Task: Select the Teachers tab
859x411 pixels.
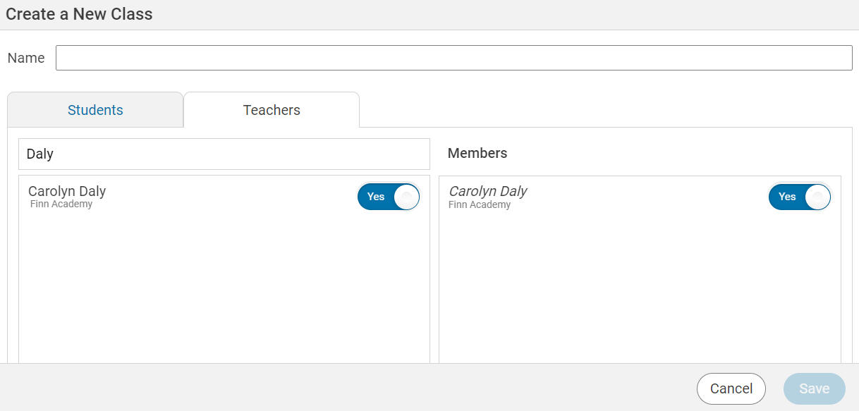Action: coord(271,110)
